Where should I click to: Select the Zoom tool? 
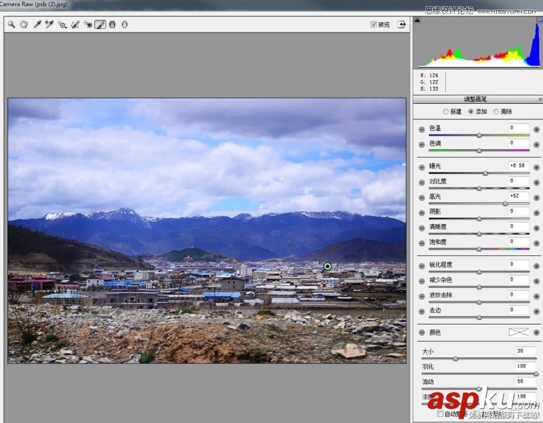pos(10,24)
